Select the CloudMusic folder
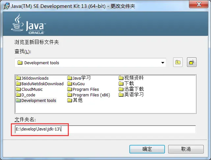Screen dimensions: 211x160 pos(29,89)
